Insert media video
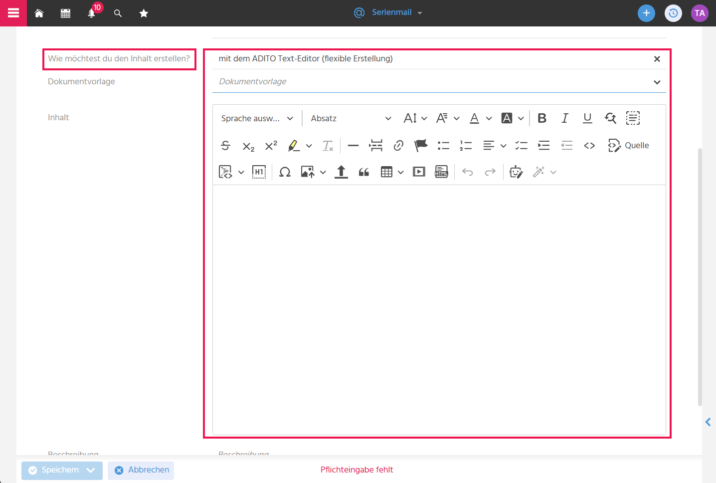This screenshot has height=483, width=716. (419, 172)
